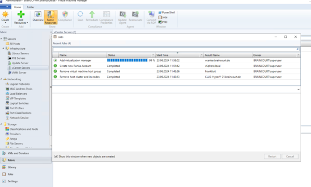Select the Create new RunAs Account job
Image resolution: width=311 pixels, height=187 pixels.
pyautogui.click(x=176, y=66)
